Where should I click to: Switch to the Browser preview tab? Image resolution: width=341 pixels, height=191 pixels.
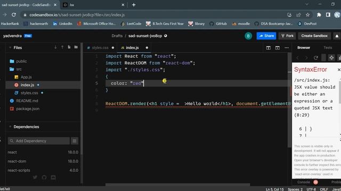point(304,48)
